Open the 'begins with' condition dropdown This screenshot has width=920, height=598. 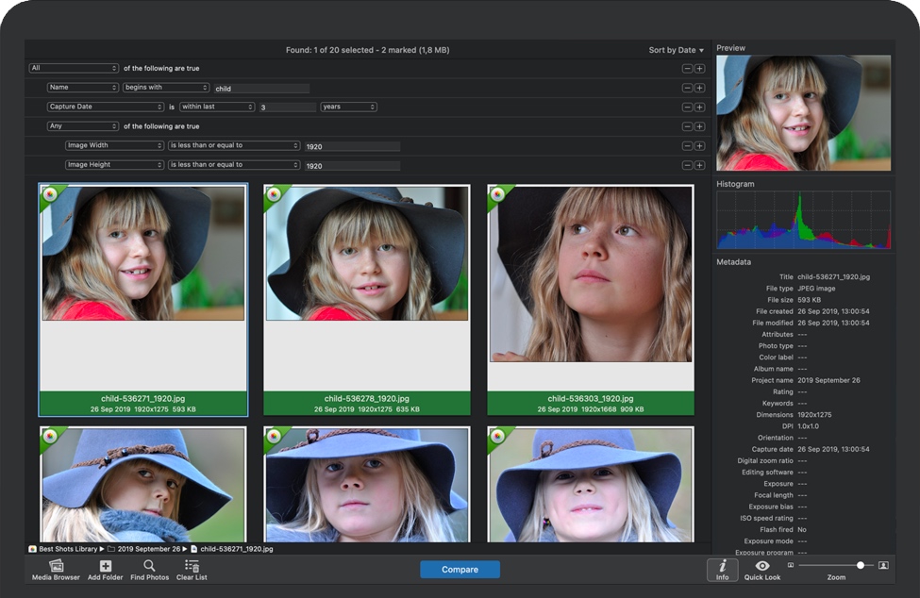pyautogui.click(x=165, y=87)
